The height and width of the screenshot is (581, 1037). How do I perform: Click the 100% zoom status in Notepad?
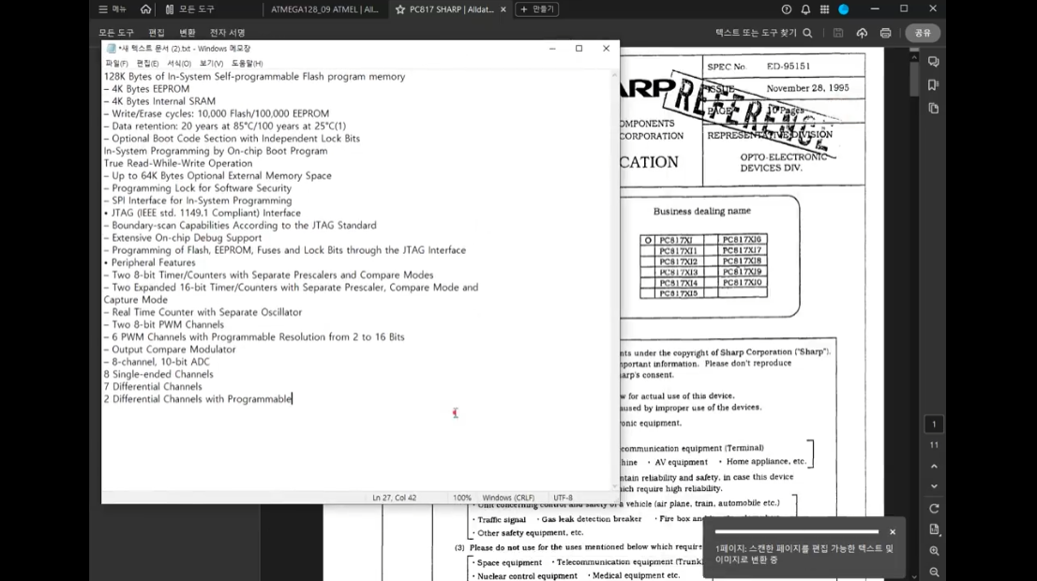tap(462, 498)
